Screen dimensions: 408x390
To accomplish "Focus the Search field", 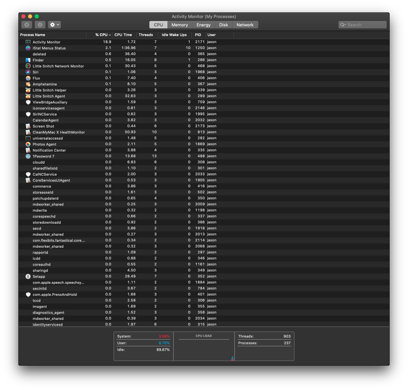I will pyautogui.click(x=363, y=25).
